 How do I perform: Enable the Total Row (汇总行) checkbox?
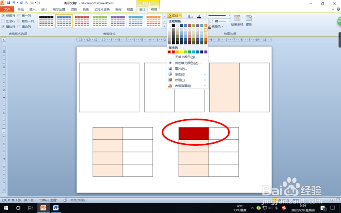point(3,21)
